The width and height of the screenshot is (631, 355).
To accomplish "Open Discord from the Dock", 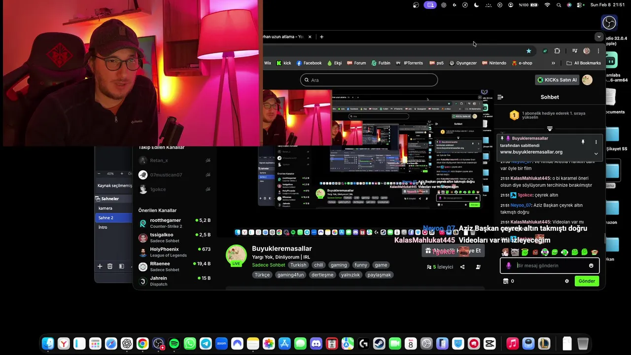I will [316, 344].
